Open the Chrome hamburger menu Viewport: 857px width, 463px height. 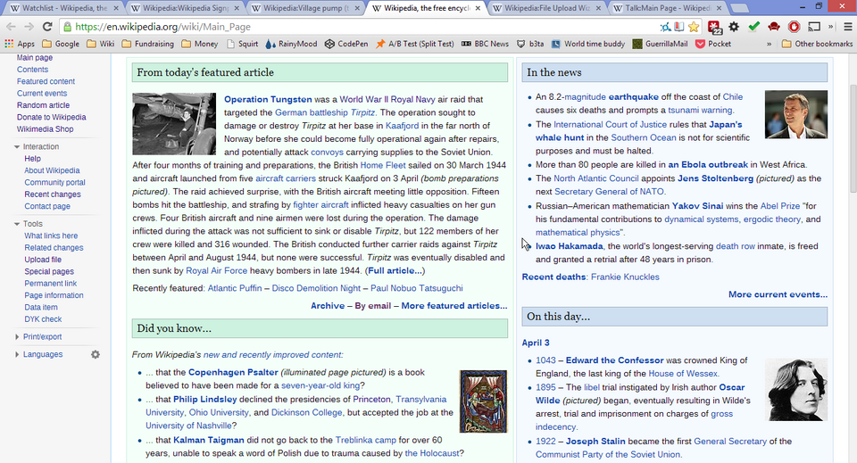[x=848, y=27]
